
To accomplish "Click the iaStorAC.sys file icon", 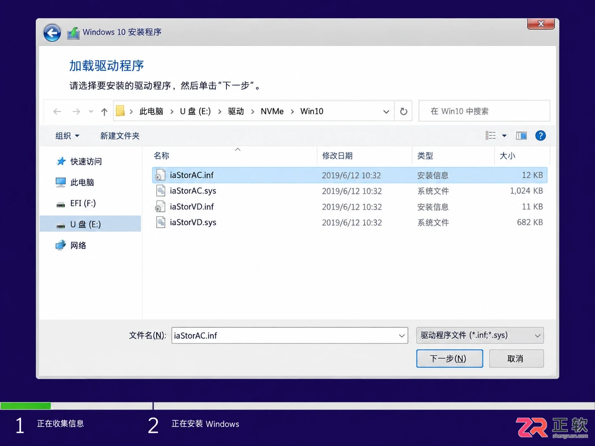I will tap(160, 191).
